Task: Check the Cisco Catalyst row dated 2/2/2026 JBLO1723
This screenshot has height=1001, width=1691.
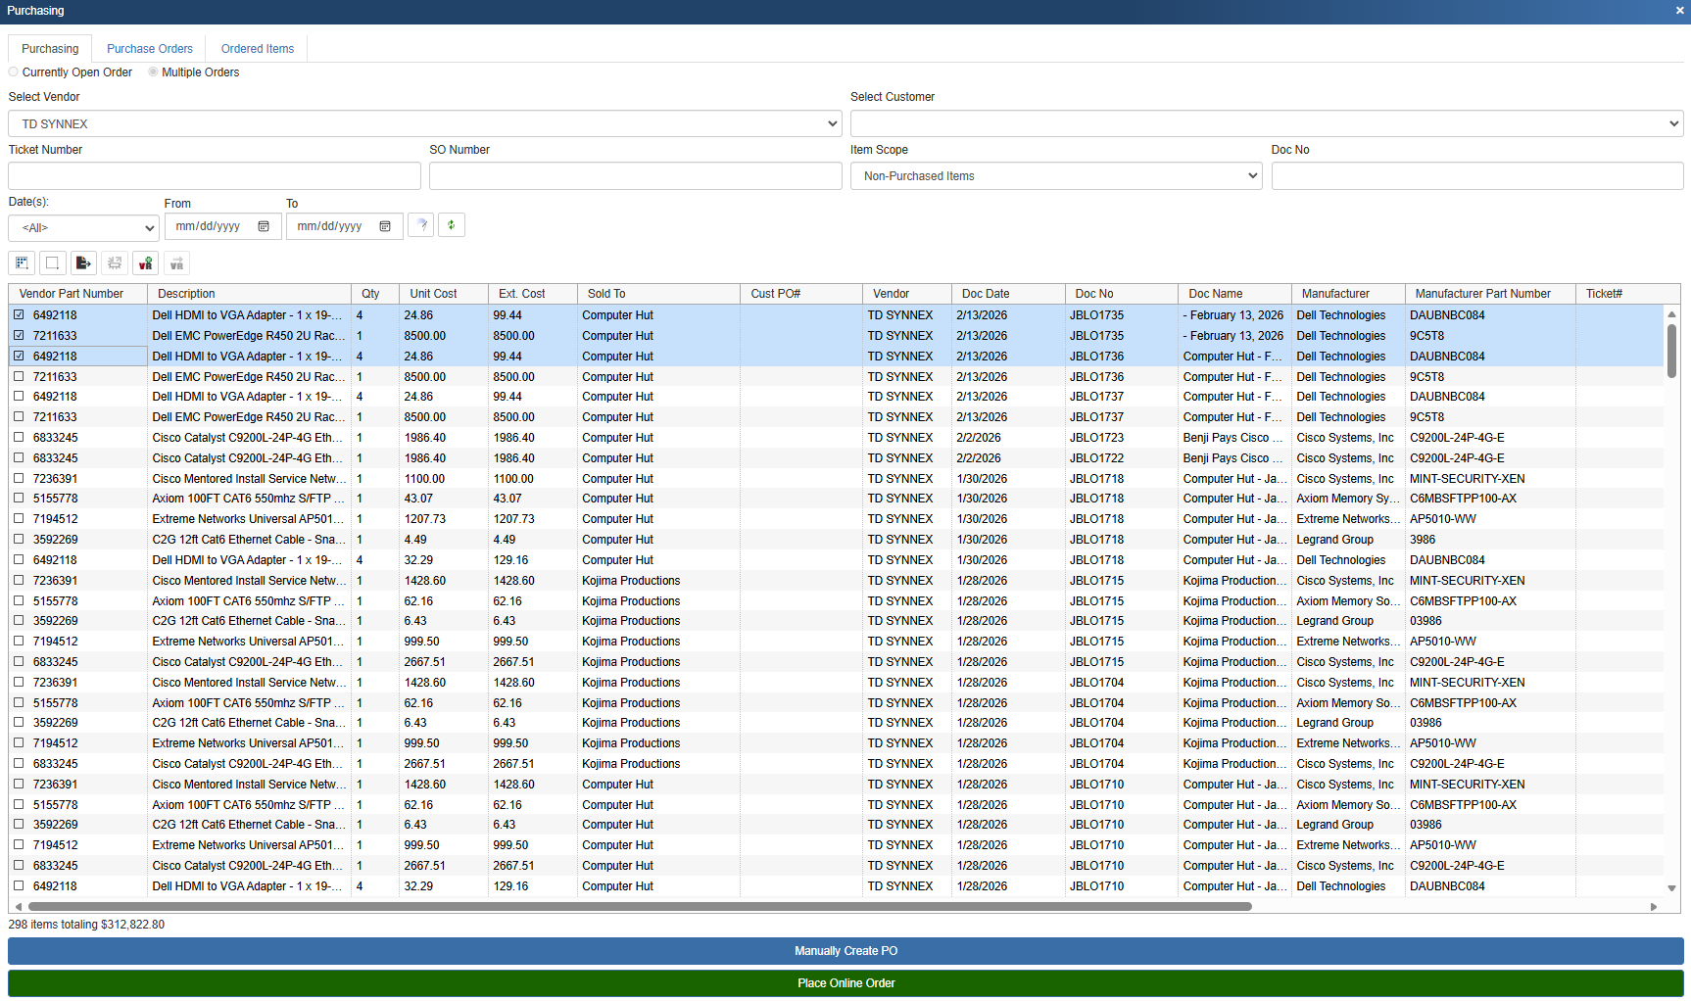Action: click(x=19, y=438)
